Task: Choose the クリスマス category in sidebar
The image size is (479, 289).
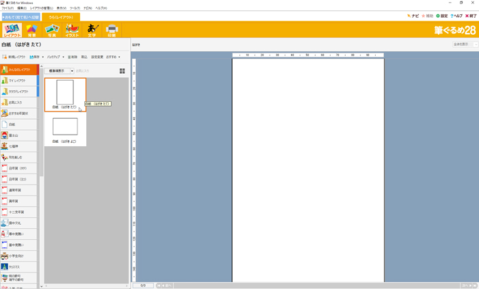Action: click(x=16, y=266)
